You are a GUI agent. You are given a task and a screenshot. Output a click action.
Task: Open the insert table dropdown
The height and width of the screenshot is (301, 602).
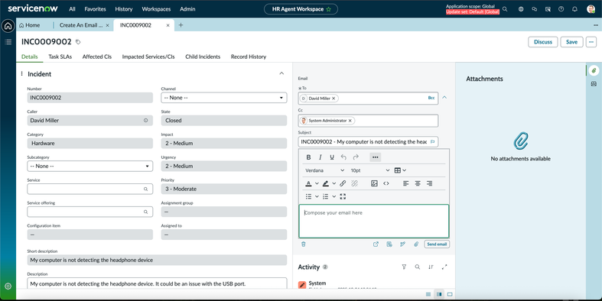point(400,170)
